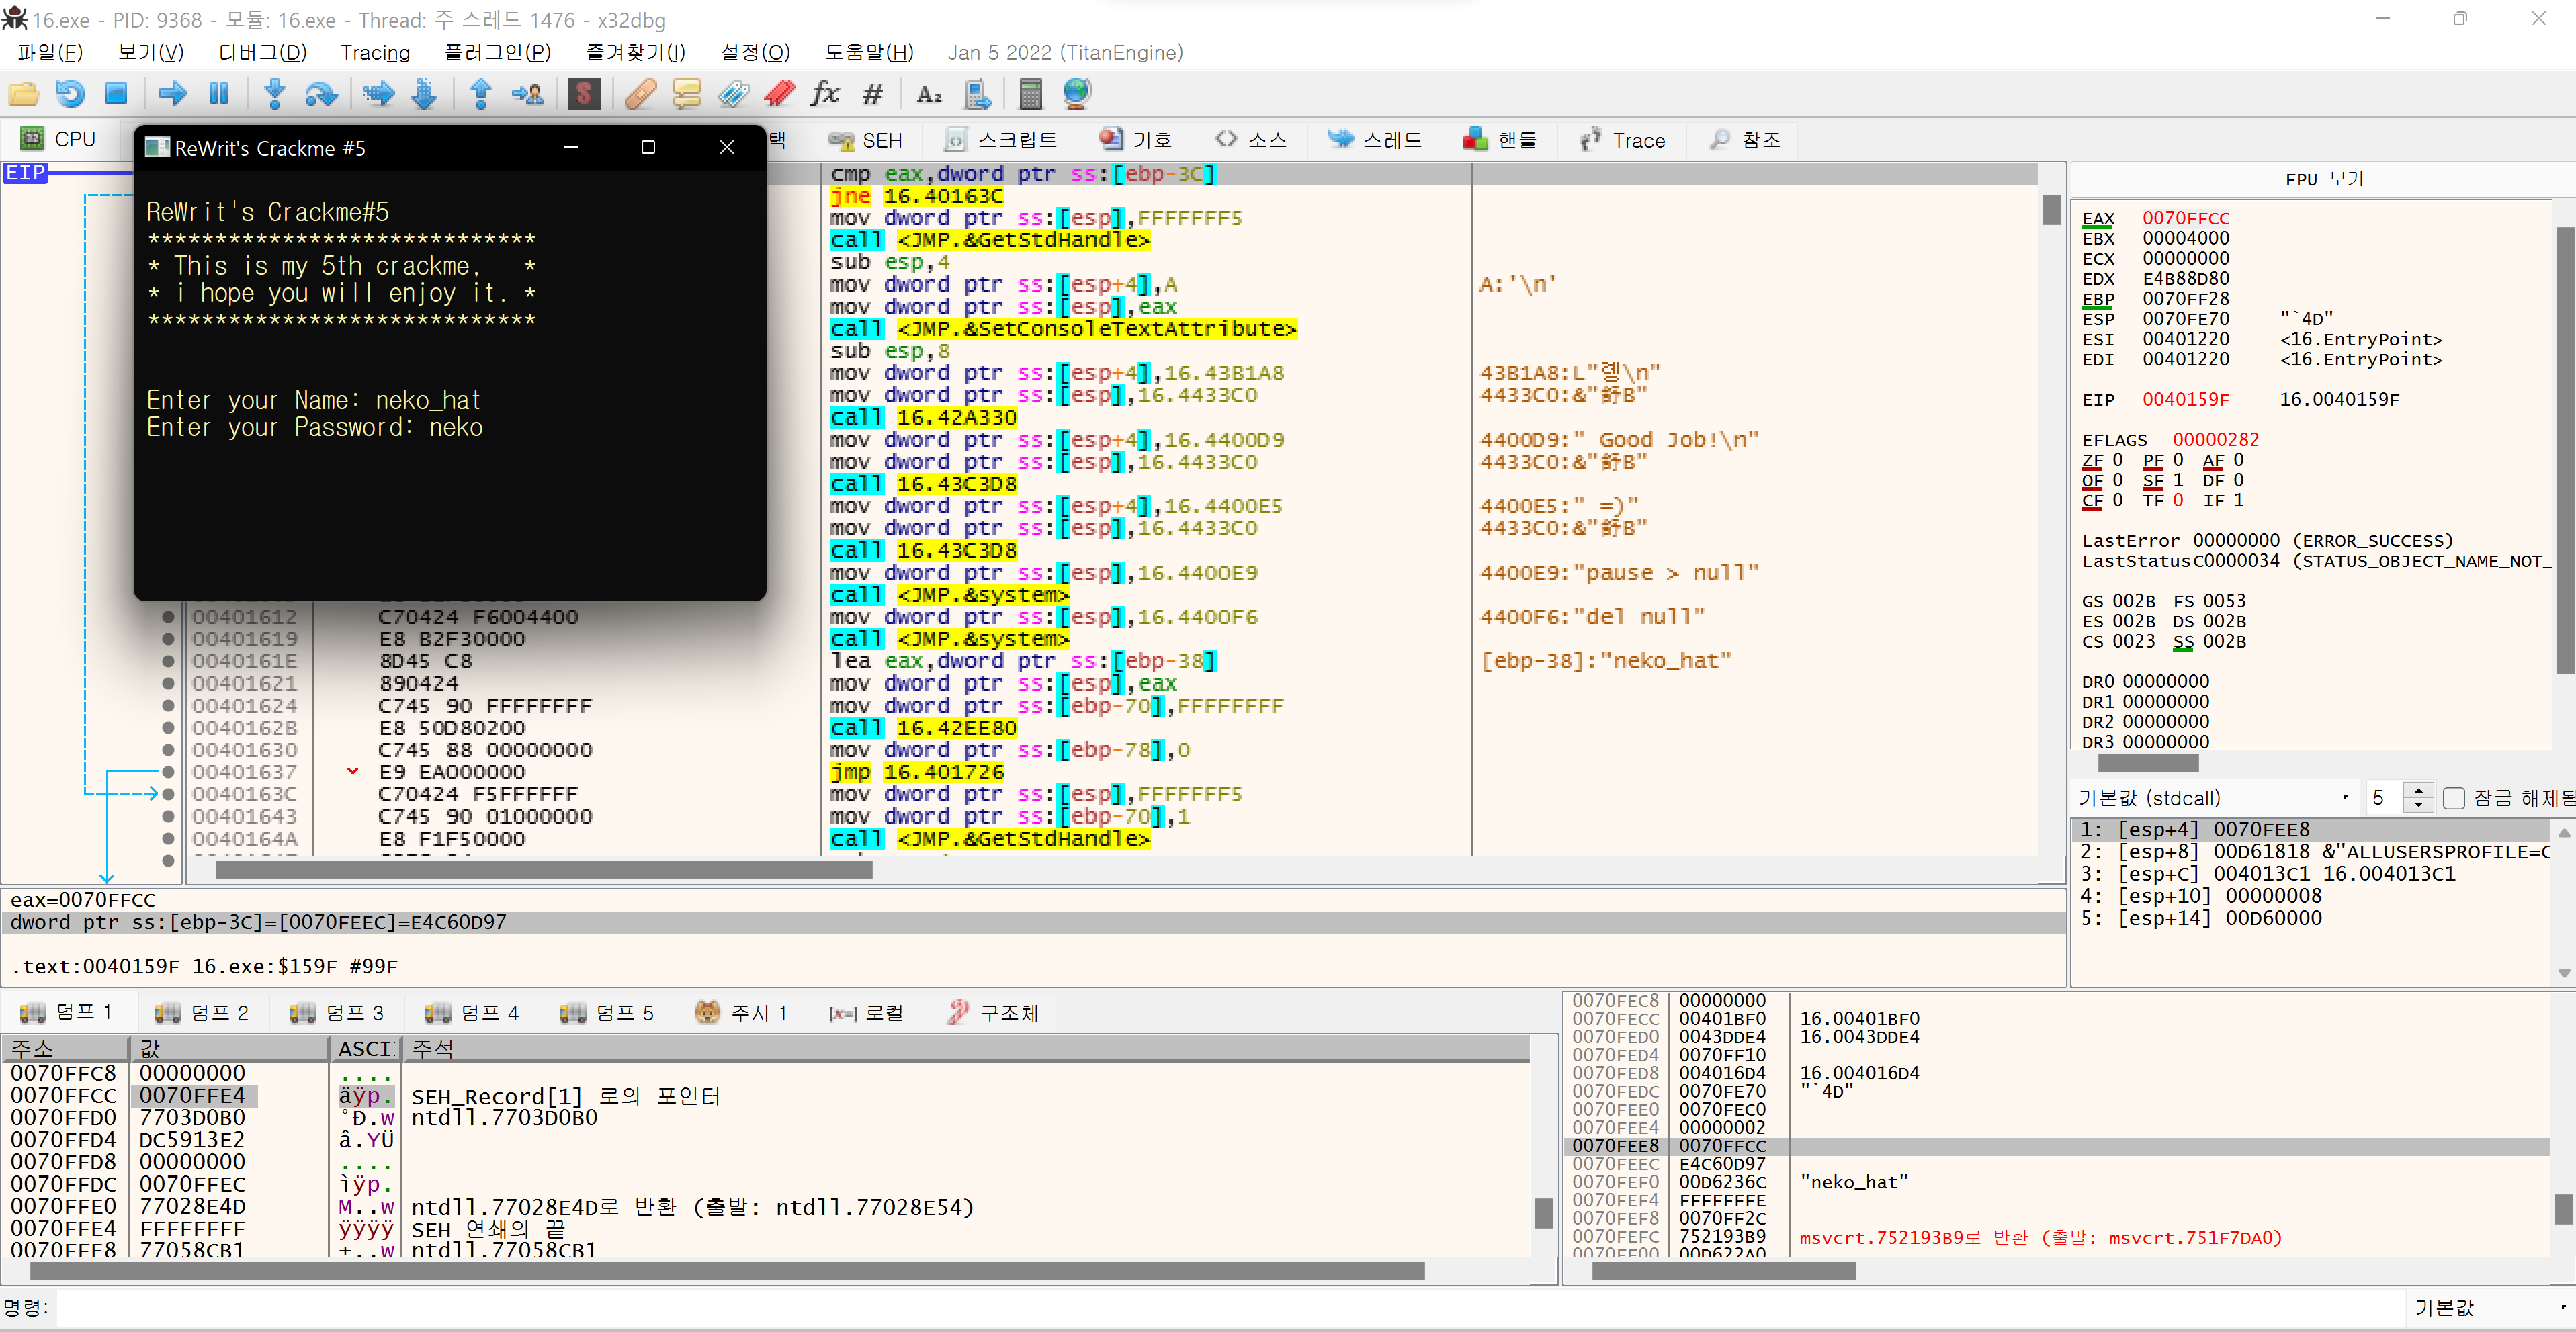Open the 디버그(D) menu
2576x1332 pixels.
(262, 52)
